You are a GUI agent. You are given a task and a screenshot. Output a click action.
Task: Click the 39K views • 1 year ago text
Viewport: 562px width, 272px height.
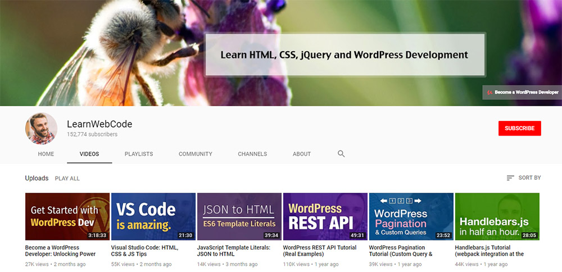click(396, 264)
